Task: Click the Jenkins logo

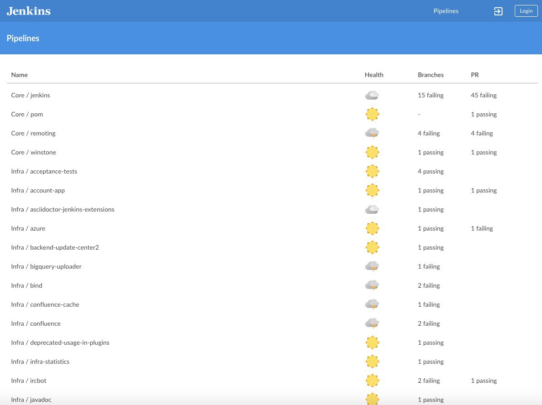Action: (29, 11)
